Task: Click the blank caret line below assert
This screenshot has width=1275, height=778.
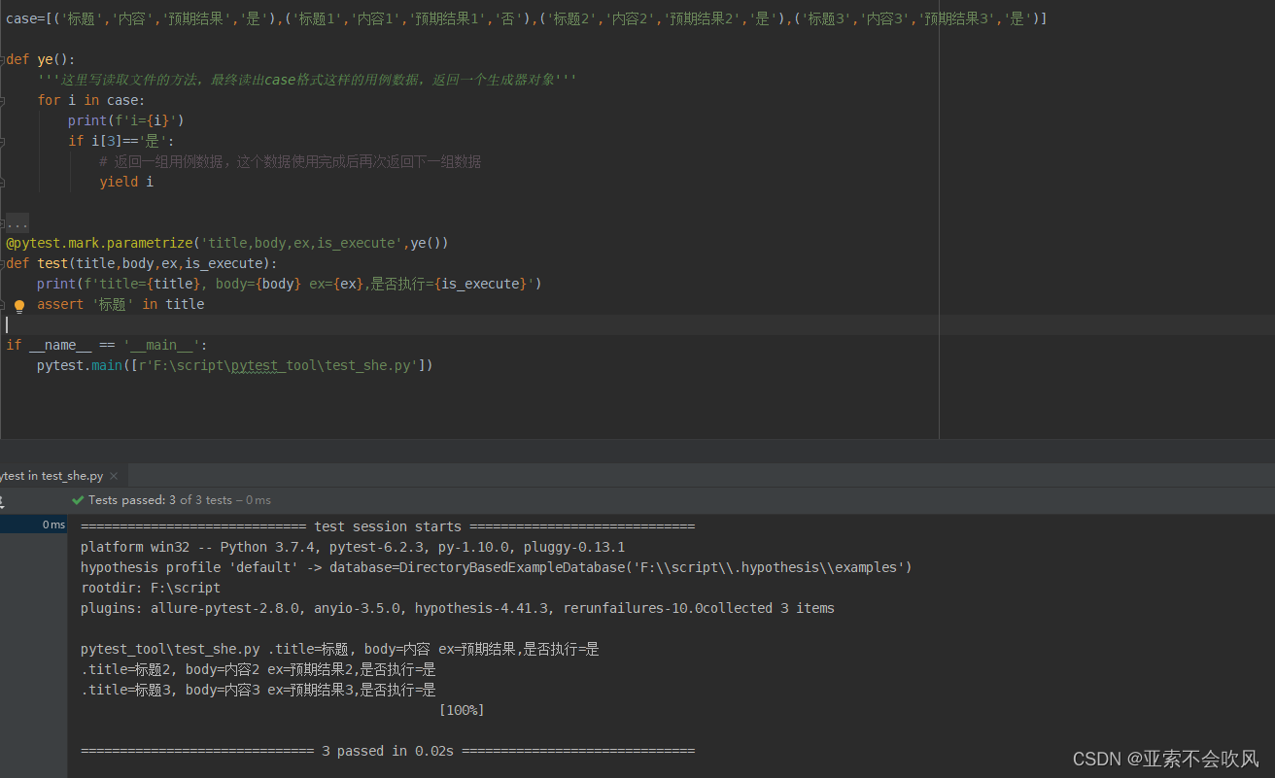Action: [x=637, y=324]
